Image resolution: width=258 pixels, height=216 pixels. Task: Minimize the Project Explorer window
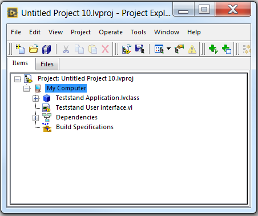(x=183, y=9)
